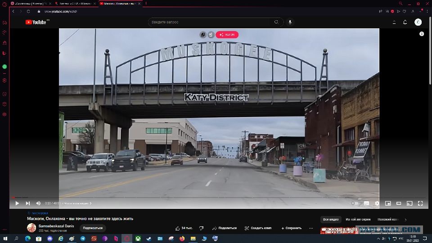Open account avatar menu

[418, 22]
